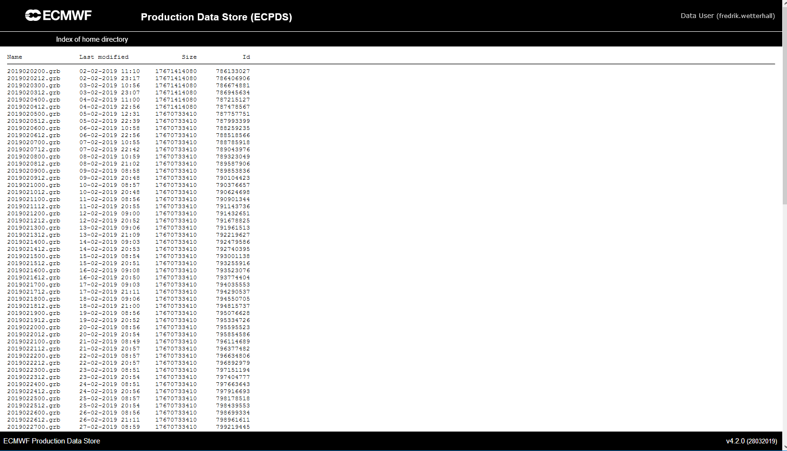
Task: Open file 2019020800.grb
Action: click(x=34, y=156)
